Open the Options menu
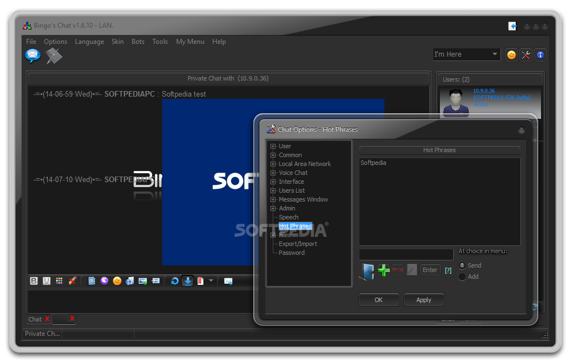This screenshot has width=571, height=362. (x=56, y=42)
